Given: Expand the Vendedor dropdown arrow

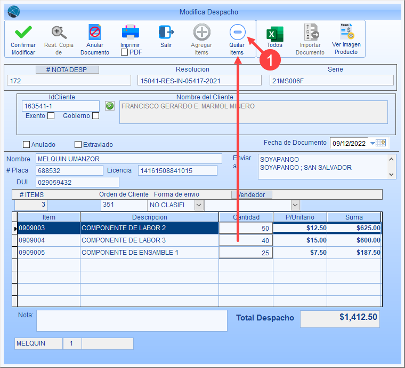Looking at the screenshot, I should (x=295, y=205).
